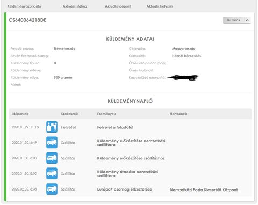258x205 pixels.
Task: Click the 'Küldemény súlya:' label
Action: pyautogui.click(x=25, y=77)
